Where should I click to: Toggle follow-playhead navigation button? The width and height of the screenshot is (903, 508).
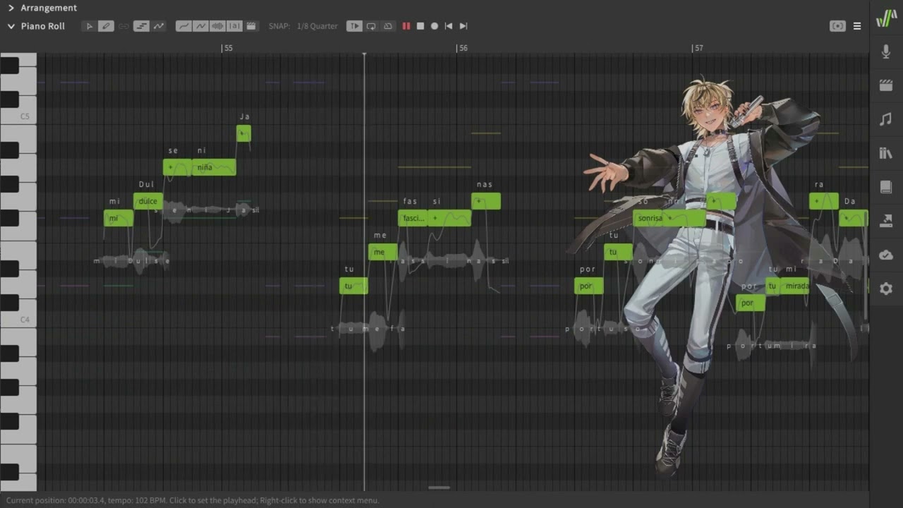coord(354,26)
